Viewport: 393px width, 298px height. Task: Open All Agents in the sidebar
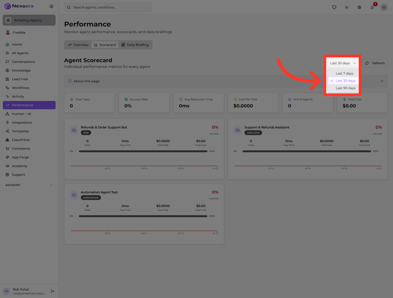click(x=29, y=53)
